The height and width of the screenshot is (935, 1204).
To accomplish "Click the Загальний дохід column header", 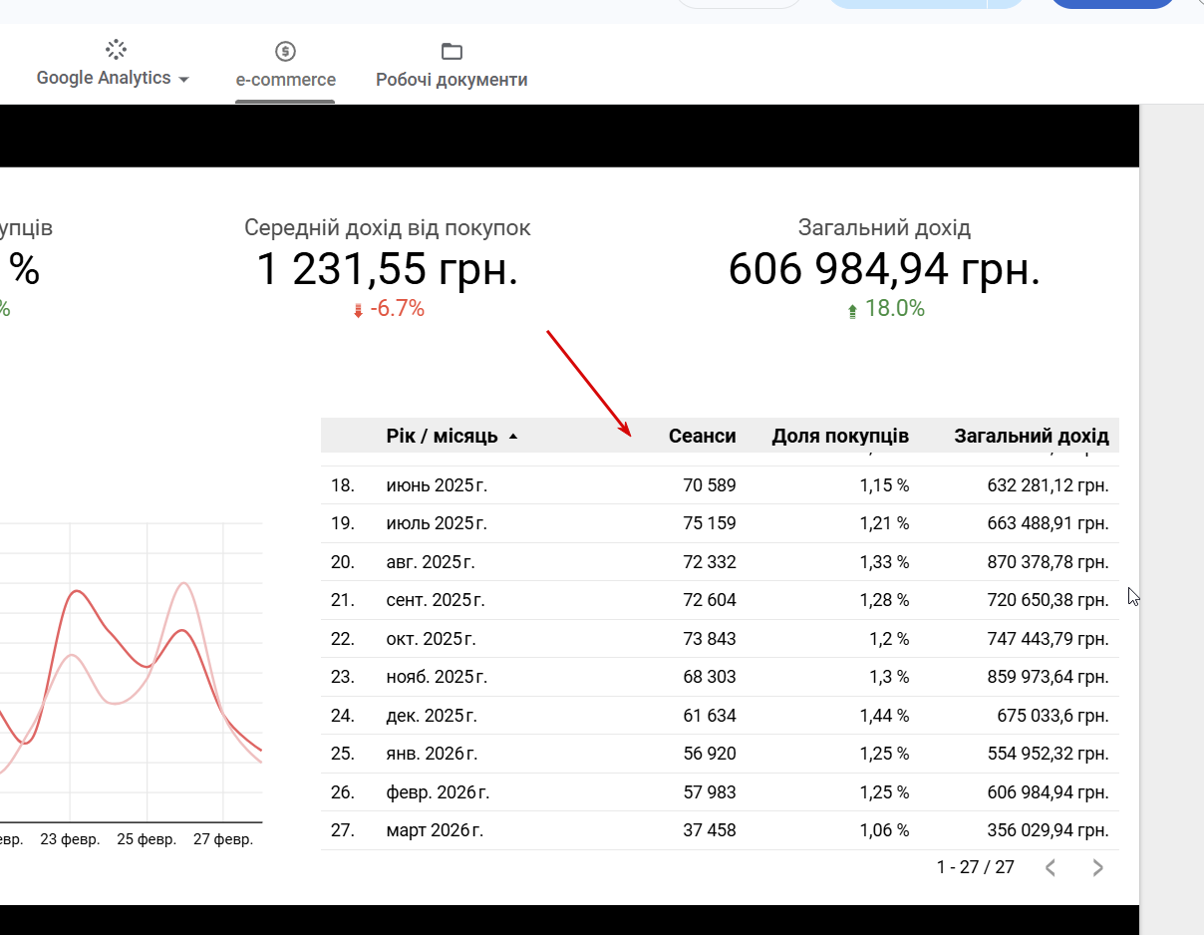I will 1031,436.
